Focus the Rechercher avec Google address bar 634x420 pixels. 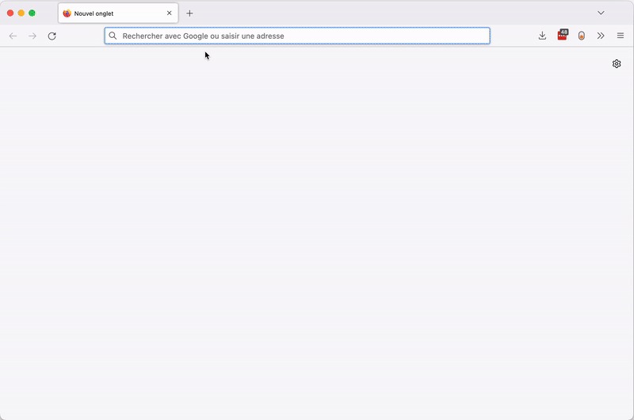point(297,36)
